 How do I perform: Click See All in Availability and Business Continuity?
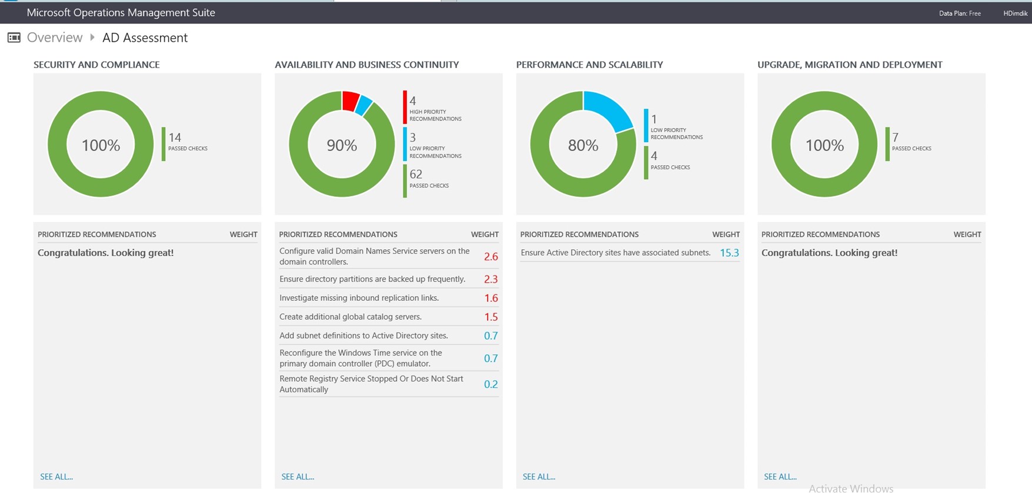pos(298,477)
